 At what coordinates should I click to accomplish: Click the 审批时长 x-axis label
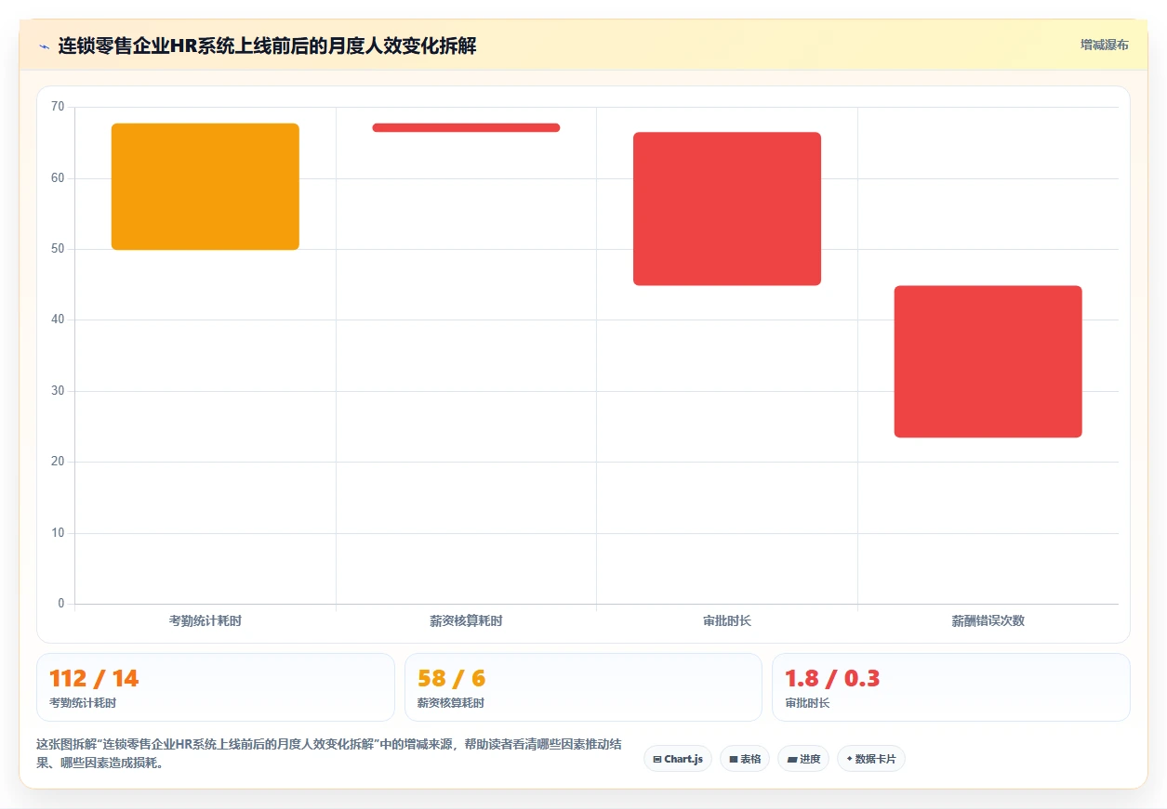(x=727, y=620)
